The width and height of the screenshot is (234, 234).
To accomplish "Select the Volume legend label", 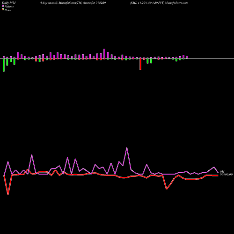I will click(9, 7).
